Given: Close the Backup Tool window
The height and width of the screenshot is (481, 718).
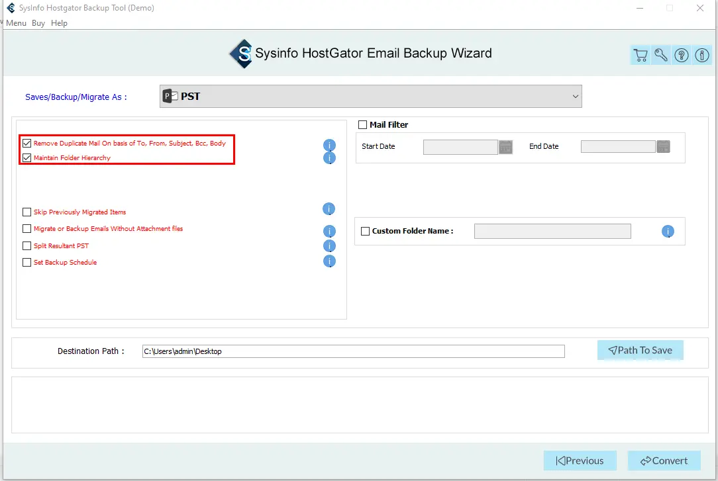Looking at the screenshot, I should pos(699,8).
